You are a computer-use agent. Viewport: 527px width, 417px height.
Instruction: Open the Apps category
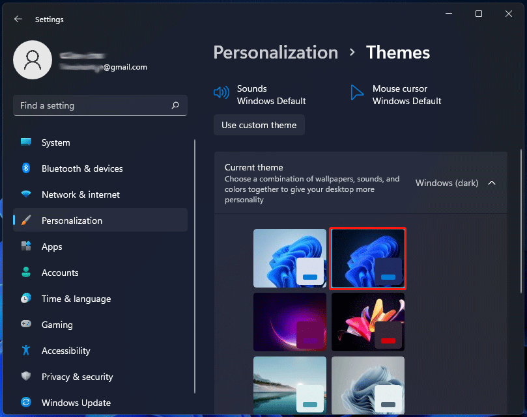(x=100, y=247)
